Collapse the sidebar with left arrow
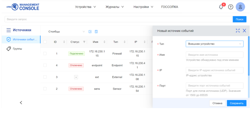 pos(21,103)
